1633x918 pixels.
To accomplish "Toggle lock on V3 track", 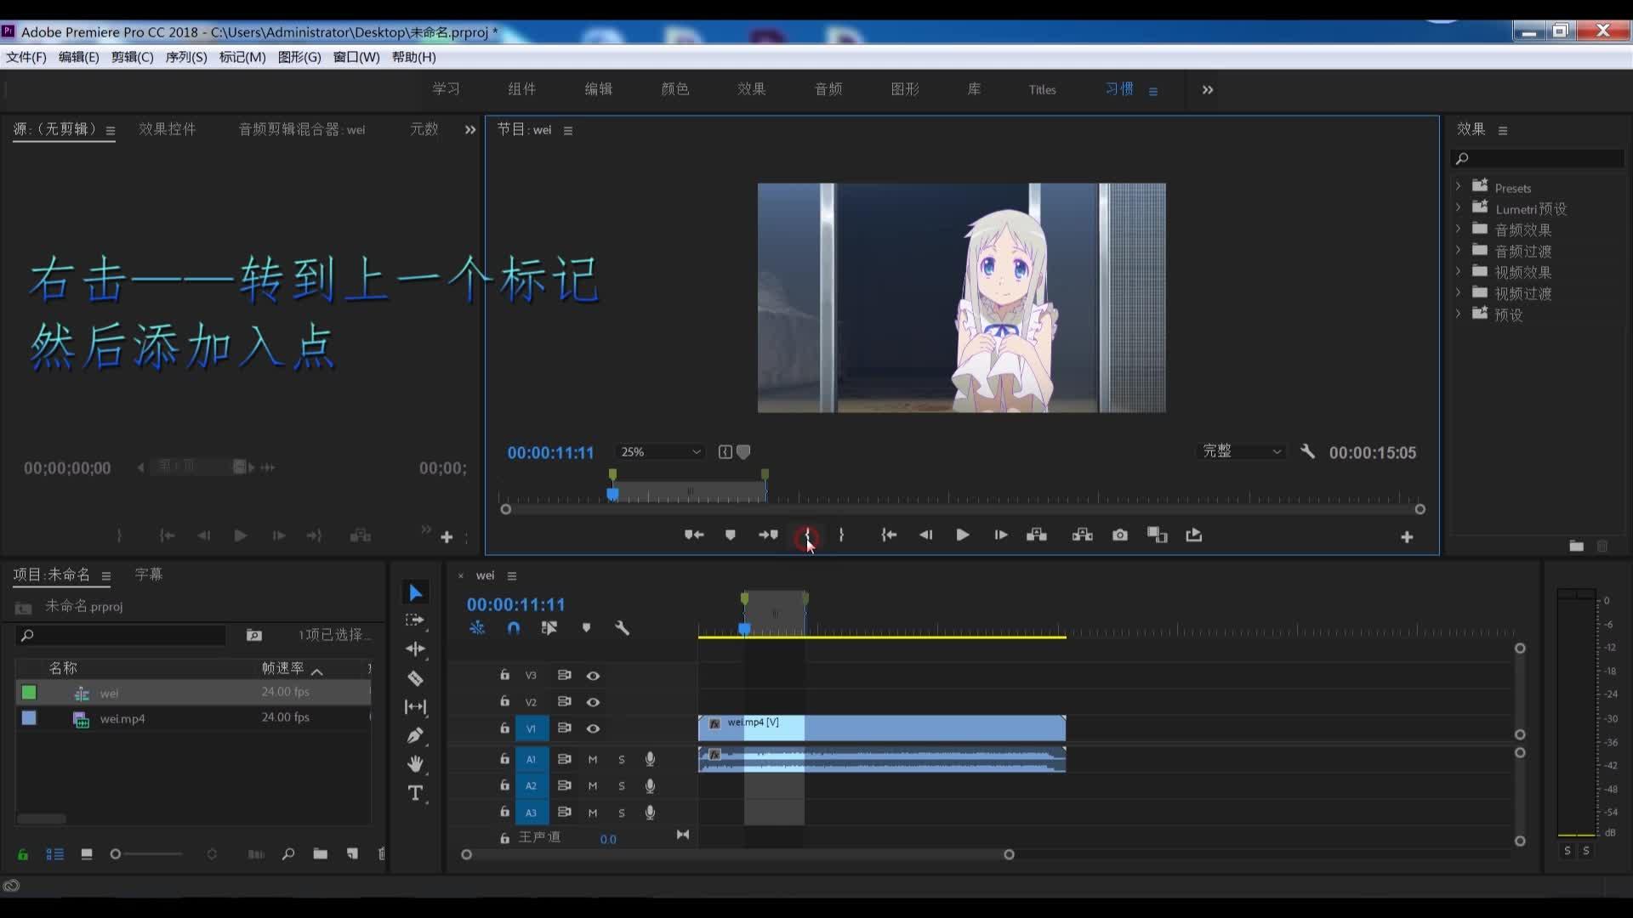I will 504,675.
